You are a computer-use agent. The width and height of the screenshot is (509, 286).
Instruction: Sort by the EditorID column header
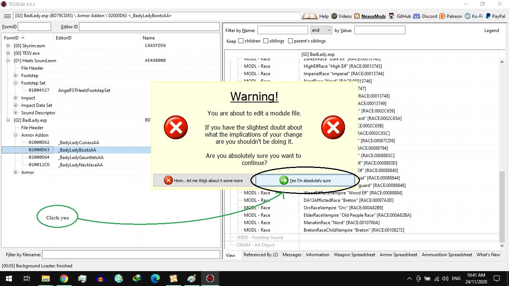pos(97,38)
